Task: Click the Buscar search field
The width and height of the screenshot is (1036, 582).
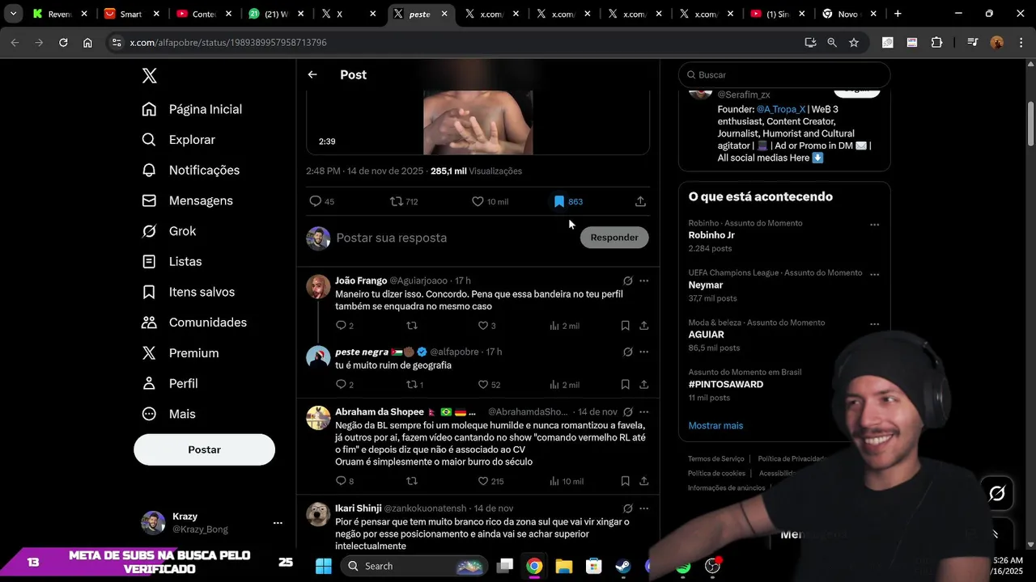Action: point(784,74)
